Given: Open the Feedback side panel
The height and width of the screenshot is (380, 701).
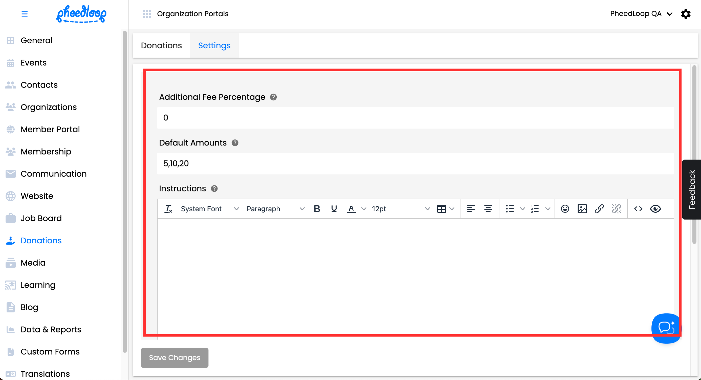Looking at the screenshot, I should coord(691,189).
